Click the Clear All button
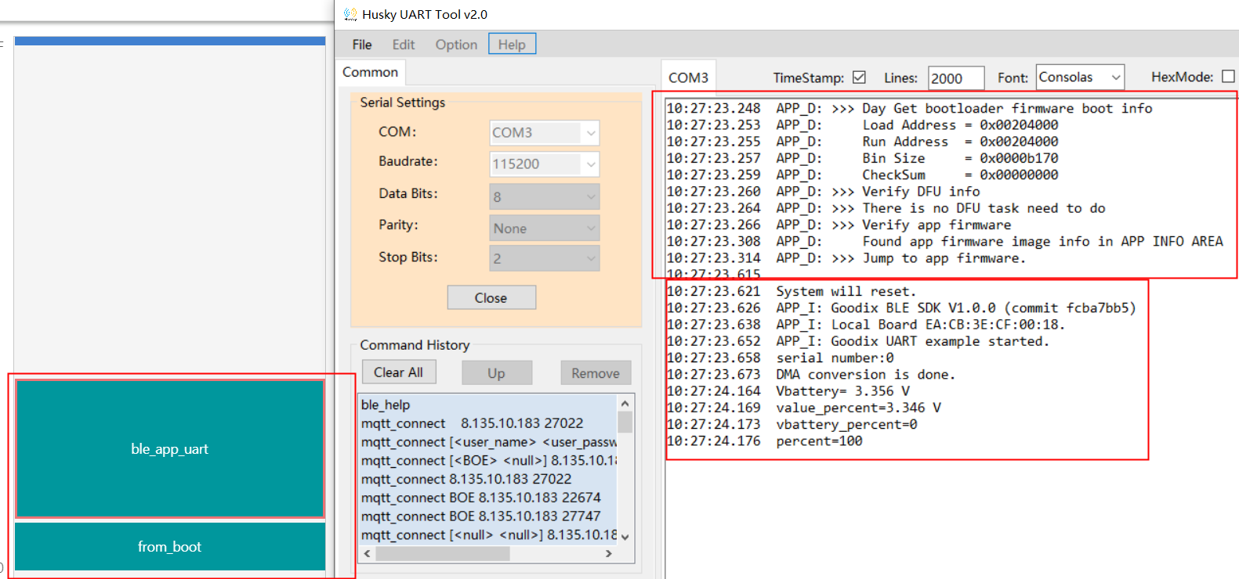The height and width of the screenshot is (579, 1239). point(398,372)
